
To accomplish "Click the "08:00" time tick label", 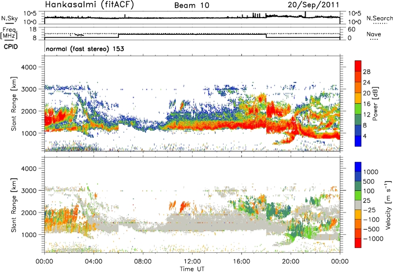I will click(143, 262).
